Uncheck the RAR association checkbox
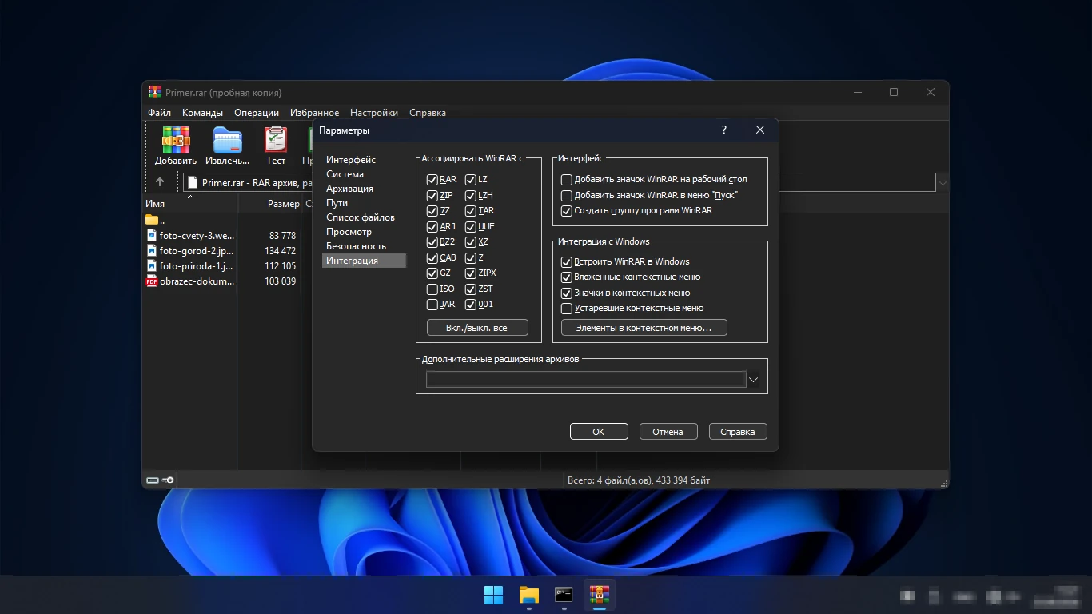 [x=432, y=180]
